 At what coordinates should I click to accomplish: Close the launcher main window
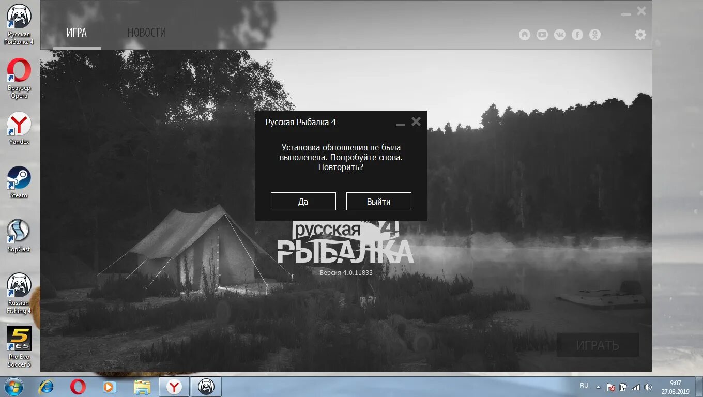641,10
